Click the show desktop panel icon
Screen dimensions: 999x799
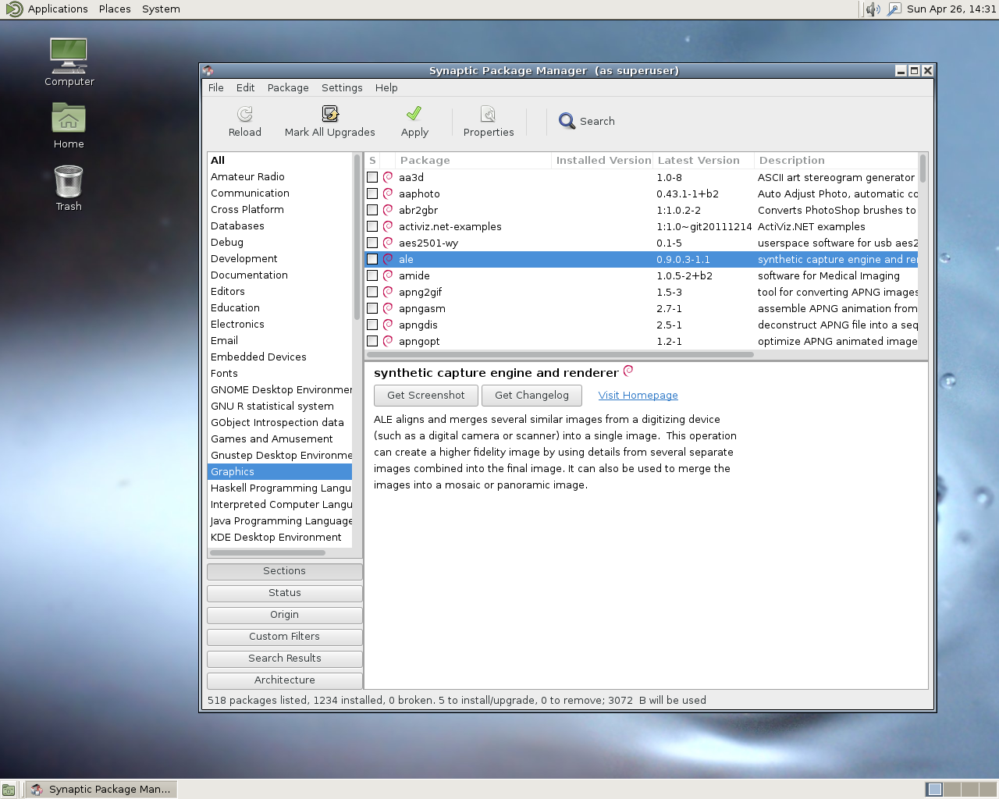click(9, 790)
